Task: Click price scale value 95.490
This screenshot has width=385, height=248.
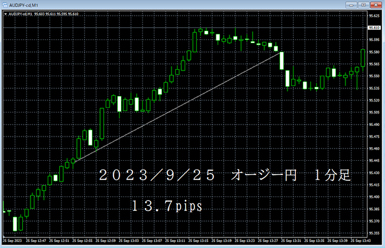Action: [374, 124]
